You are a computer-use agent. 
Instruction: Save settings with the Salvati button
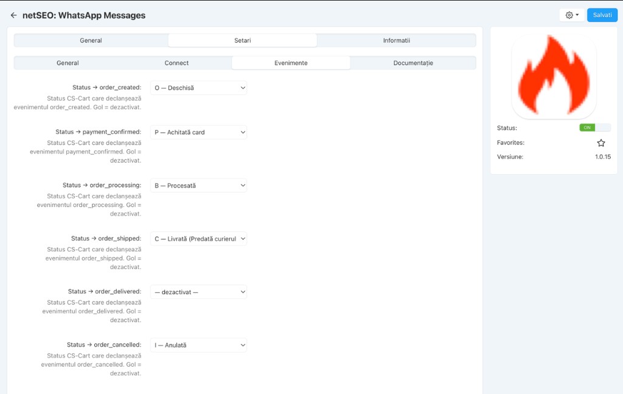[602, 15]
